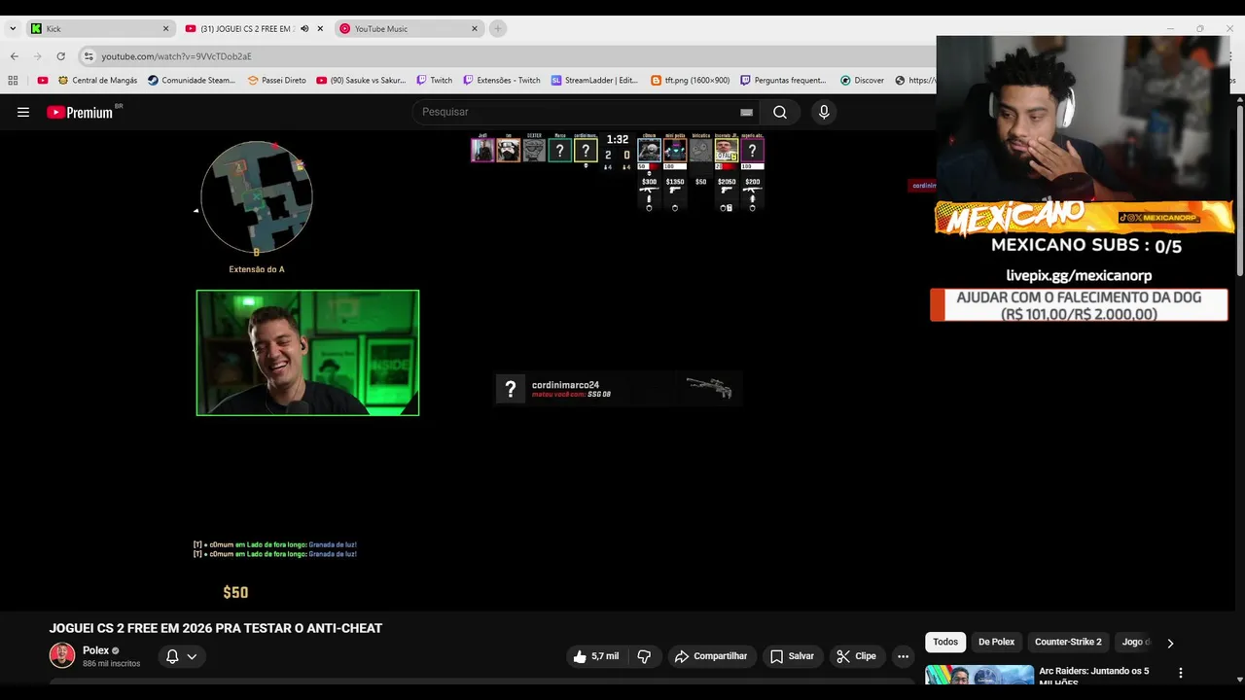Open the Perguntas frequentes bookmark
1245x700 pixels.
[783, 81]
